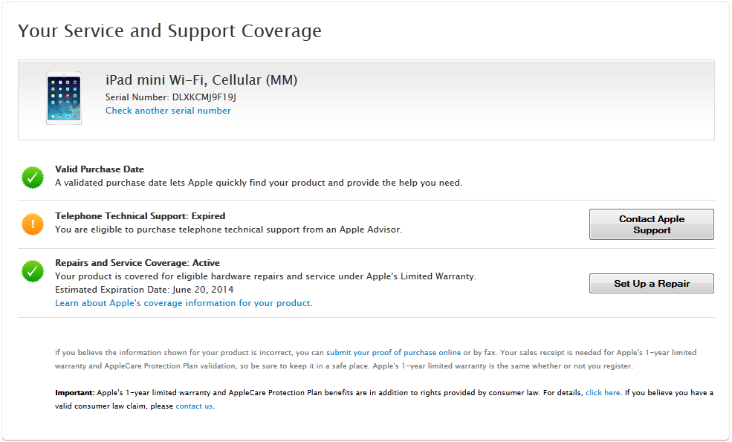Click the green checkmark beside Valid Purchase Date

(x=32, y=177)
